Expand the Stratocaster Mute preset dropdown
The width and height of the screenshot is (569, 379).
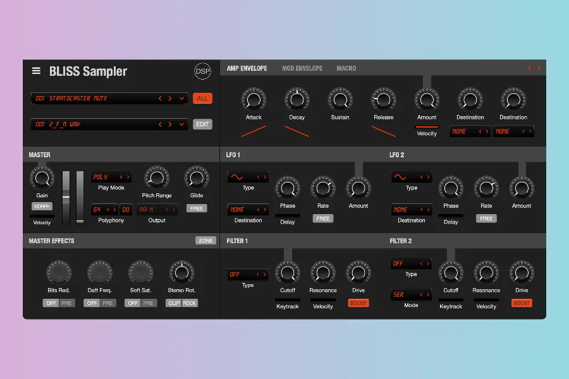tap(182, 99)
